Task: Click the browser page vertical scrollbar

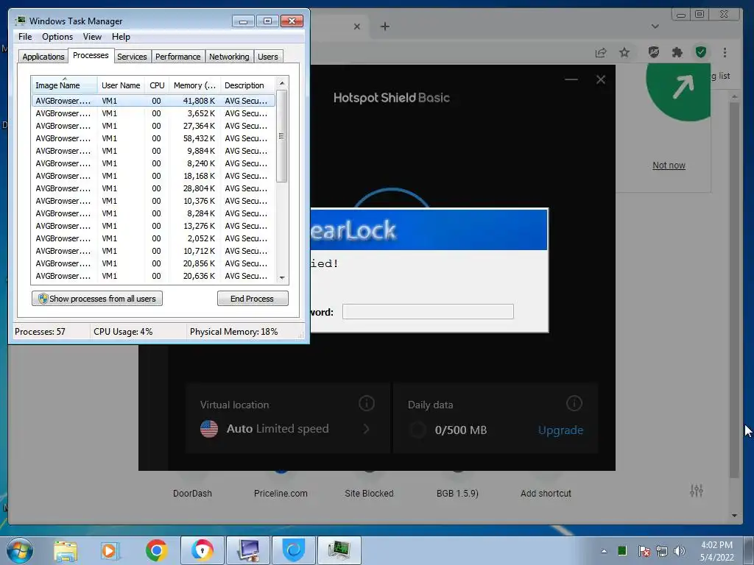Action: tap(734, 288)
